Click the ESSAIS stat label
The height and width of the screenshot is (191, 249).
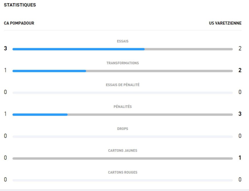click(122, 41)
